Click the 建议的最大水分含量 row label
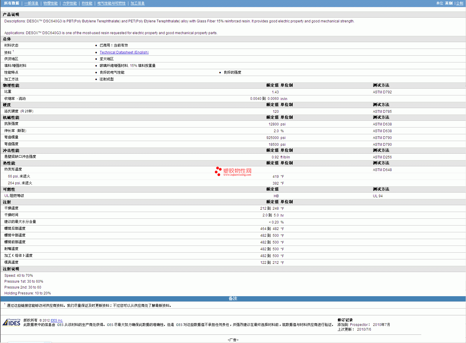Image resolution: width=466 pixels, height=343 pixels. click(x=20, y=222)
